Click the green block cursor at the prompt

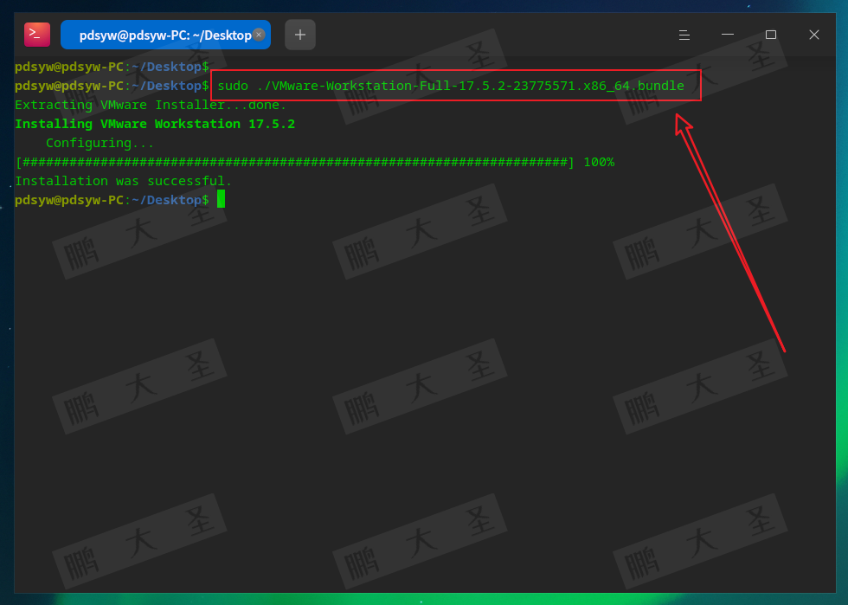pyautogui.click(x=219, y=199)
